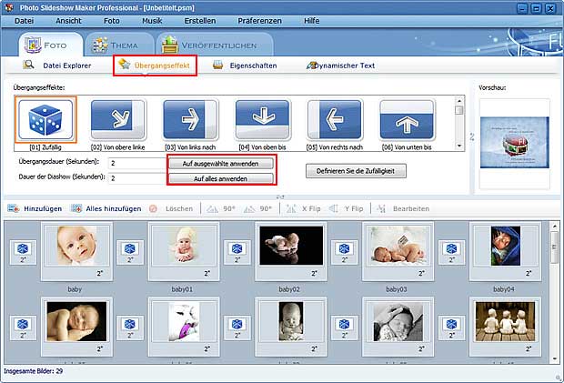
Task: Open the Datei menu
Action: pos(24,21)
